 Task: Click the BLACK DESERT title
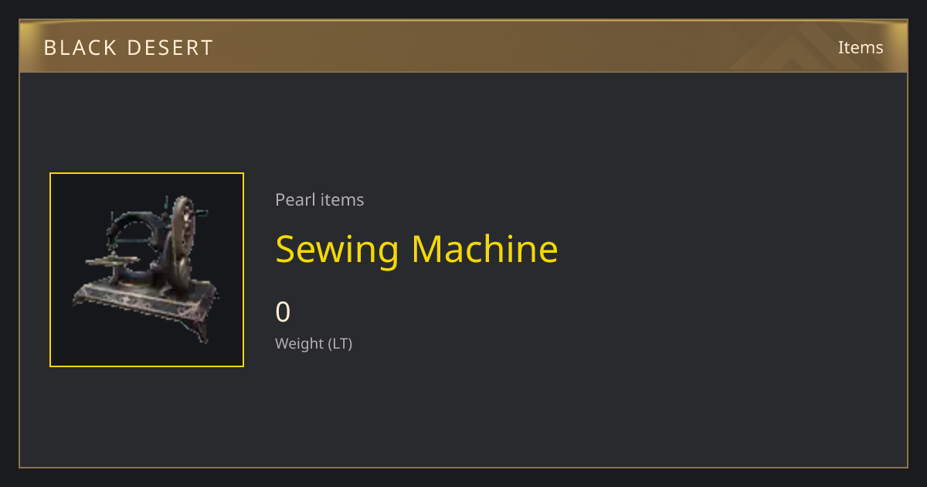[128, 48]
